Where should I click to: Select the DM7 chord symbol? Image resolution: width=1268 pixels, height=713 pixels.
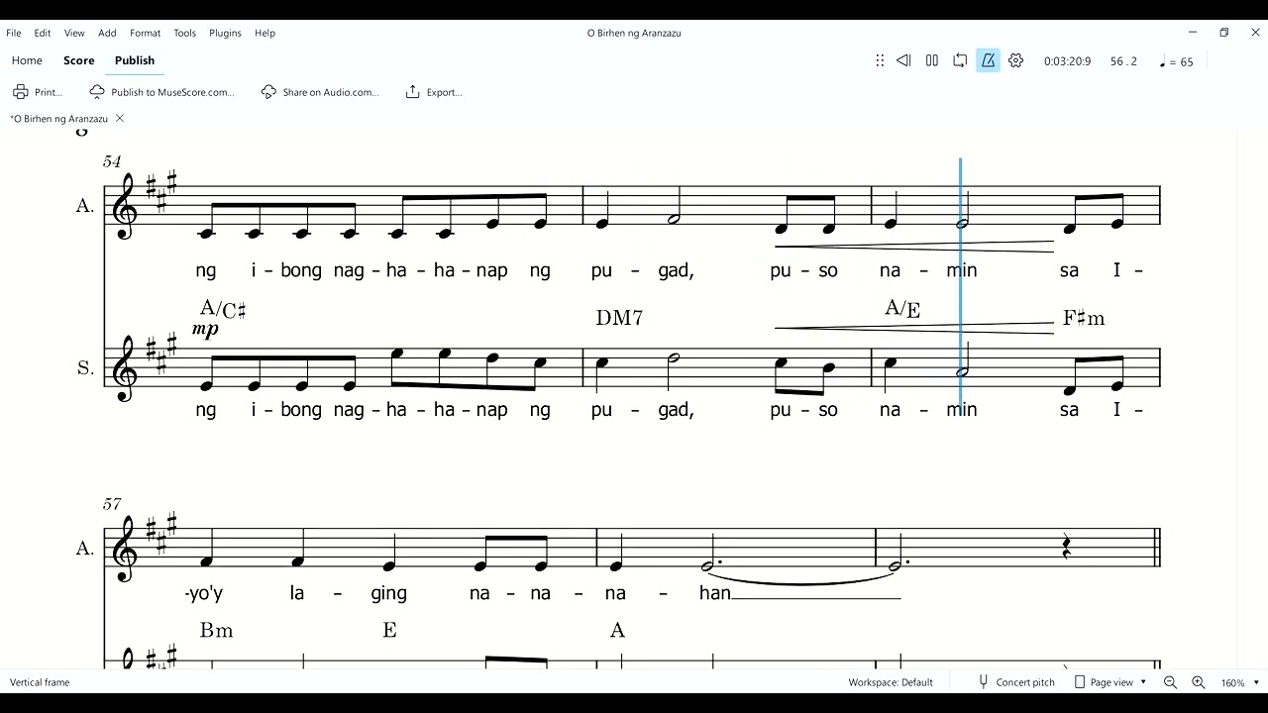click(619, 318)
